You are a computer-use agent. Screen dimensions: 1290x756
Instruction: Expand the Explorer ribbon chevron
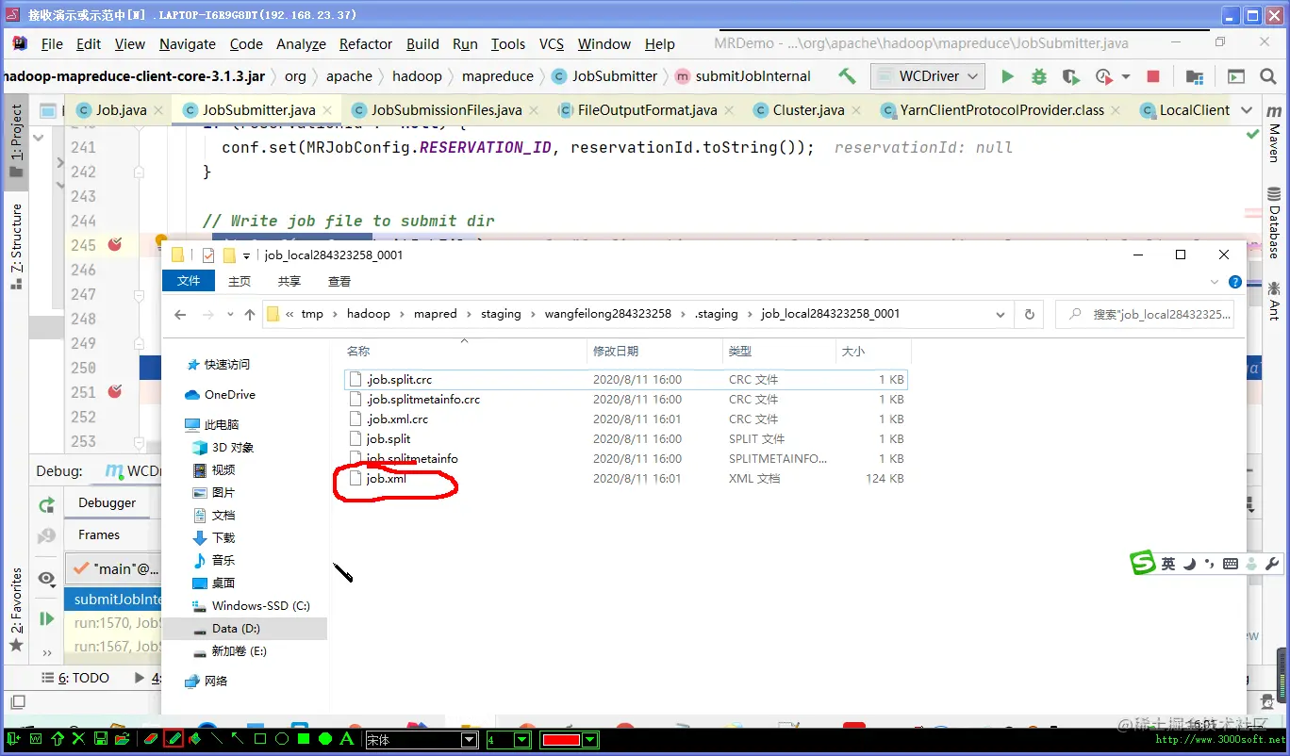point(1215,282)
